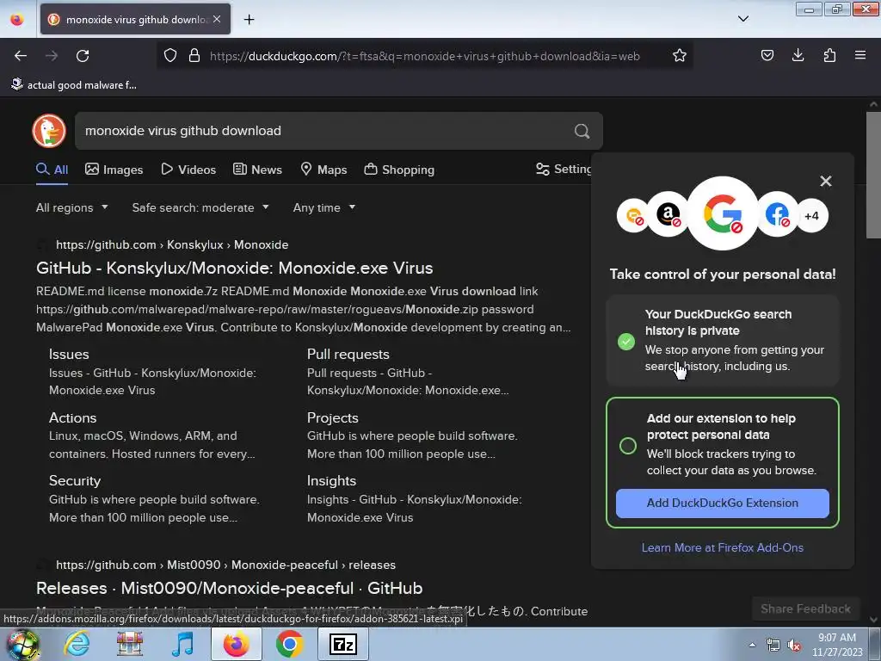This screenshot has height=661, width=881.
Task: Open the tracking protection shield icon
Action: pyautogui.click(x=170, y=56)
